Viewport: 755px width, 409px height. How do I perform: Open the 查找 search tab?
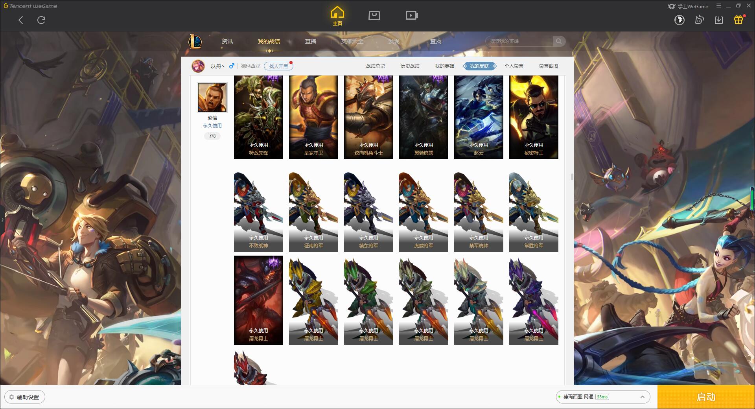436,41
